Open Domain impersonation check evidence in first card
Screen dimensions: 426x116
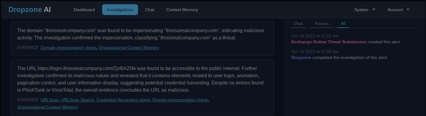68,47
